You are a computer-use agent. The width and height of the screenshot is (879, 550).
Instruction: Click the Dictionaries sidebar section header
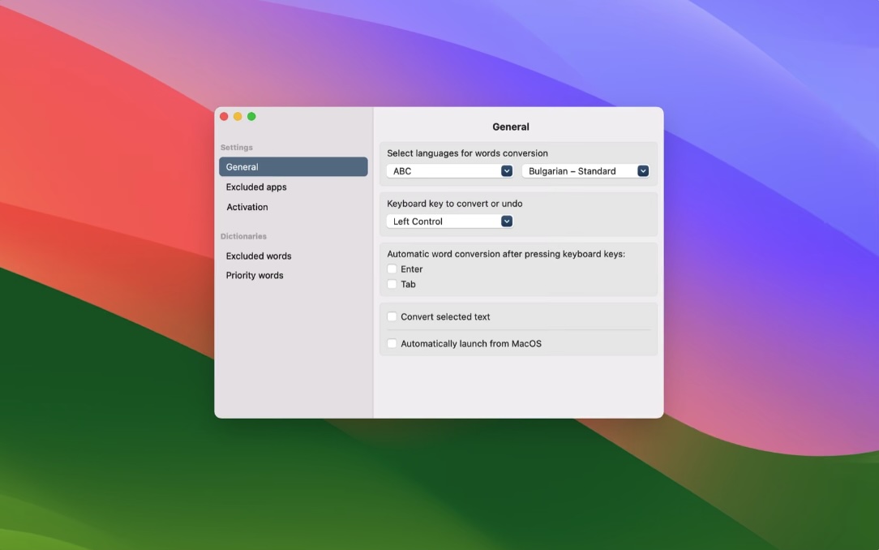click(x=243, y=236)
